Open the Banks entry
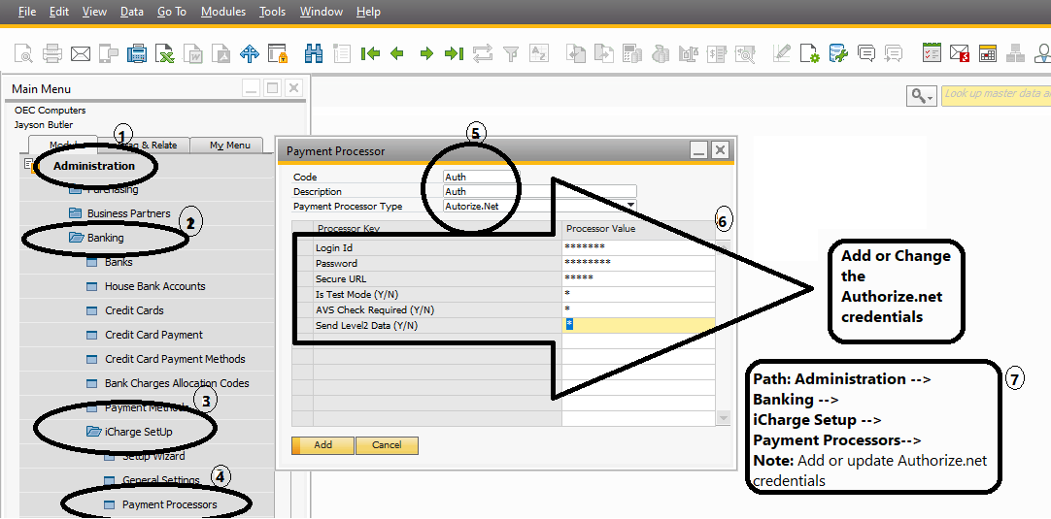The width and height of the screenshot is (1051, 519). pyautogui.click(x=119, y=262)
